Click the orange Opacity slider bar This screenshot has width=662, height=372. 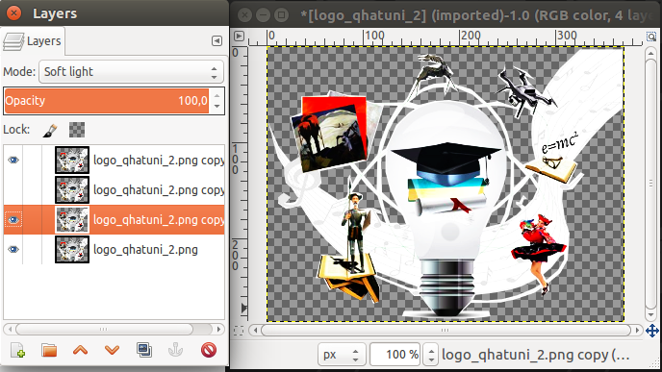(107, 101)
